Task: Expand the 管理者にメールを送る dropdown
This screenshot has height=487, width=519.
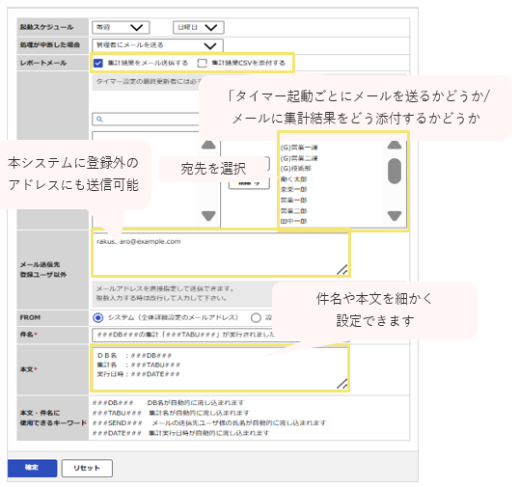Action: [x=157, y=45]
